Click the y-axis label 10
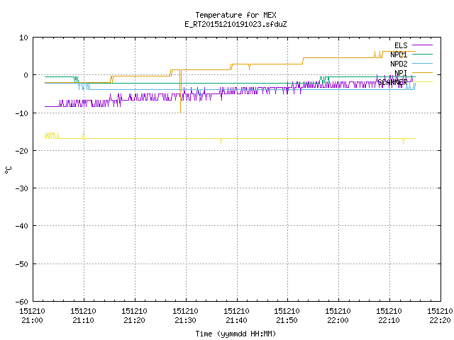Image resolution: width=454 pixels, height=340 pixels. click(23, 38)
